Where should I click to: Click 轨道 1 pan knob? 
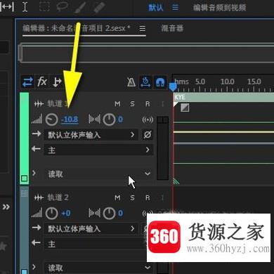coord(109,119)
